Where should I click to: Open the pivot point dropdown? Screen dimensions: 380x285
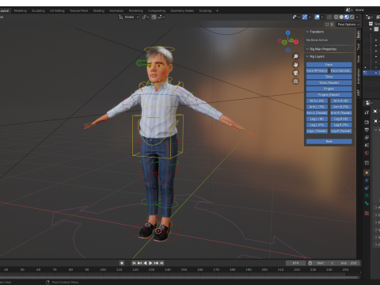(x=146, y=17)
